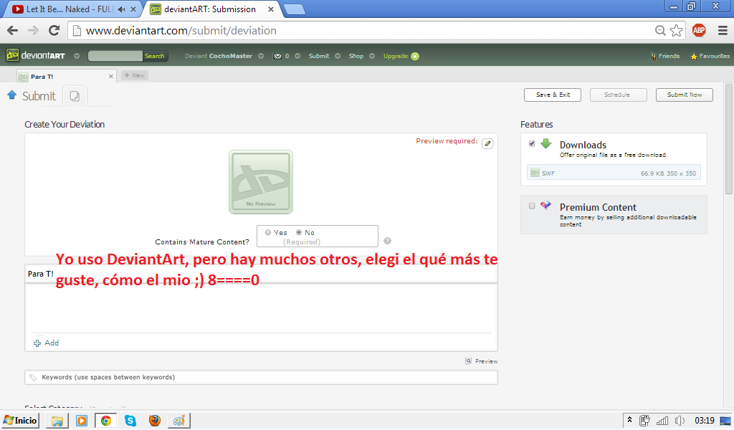Click the Friends icon
This screenshot has height=430, width=734.
coord(653,56)
